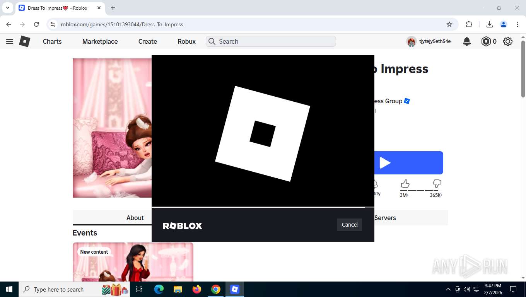526x297 pixels.
Task: Open the Roblox hamburger navigation menu
Action: point(10,41)
